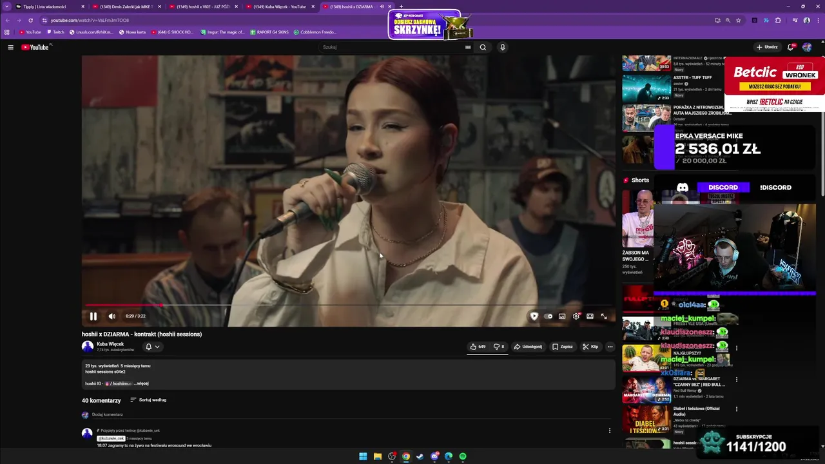Click the youtube.com address bar
Image resolution: width=825 pixels, height=464 pixels.
coord(380,20)
